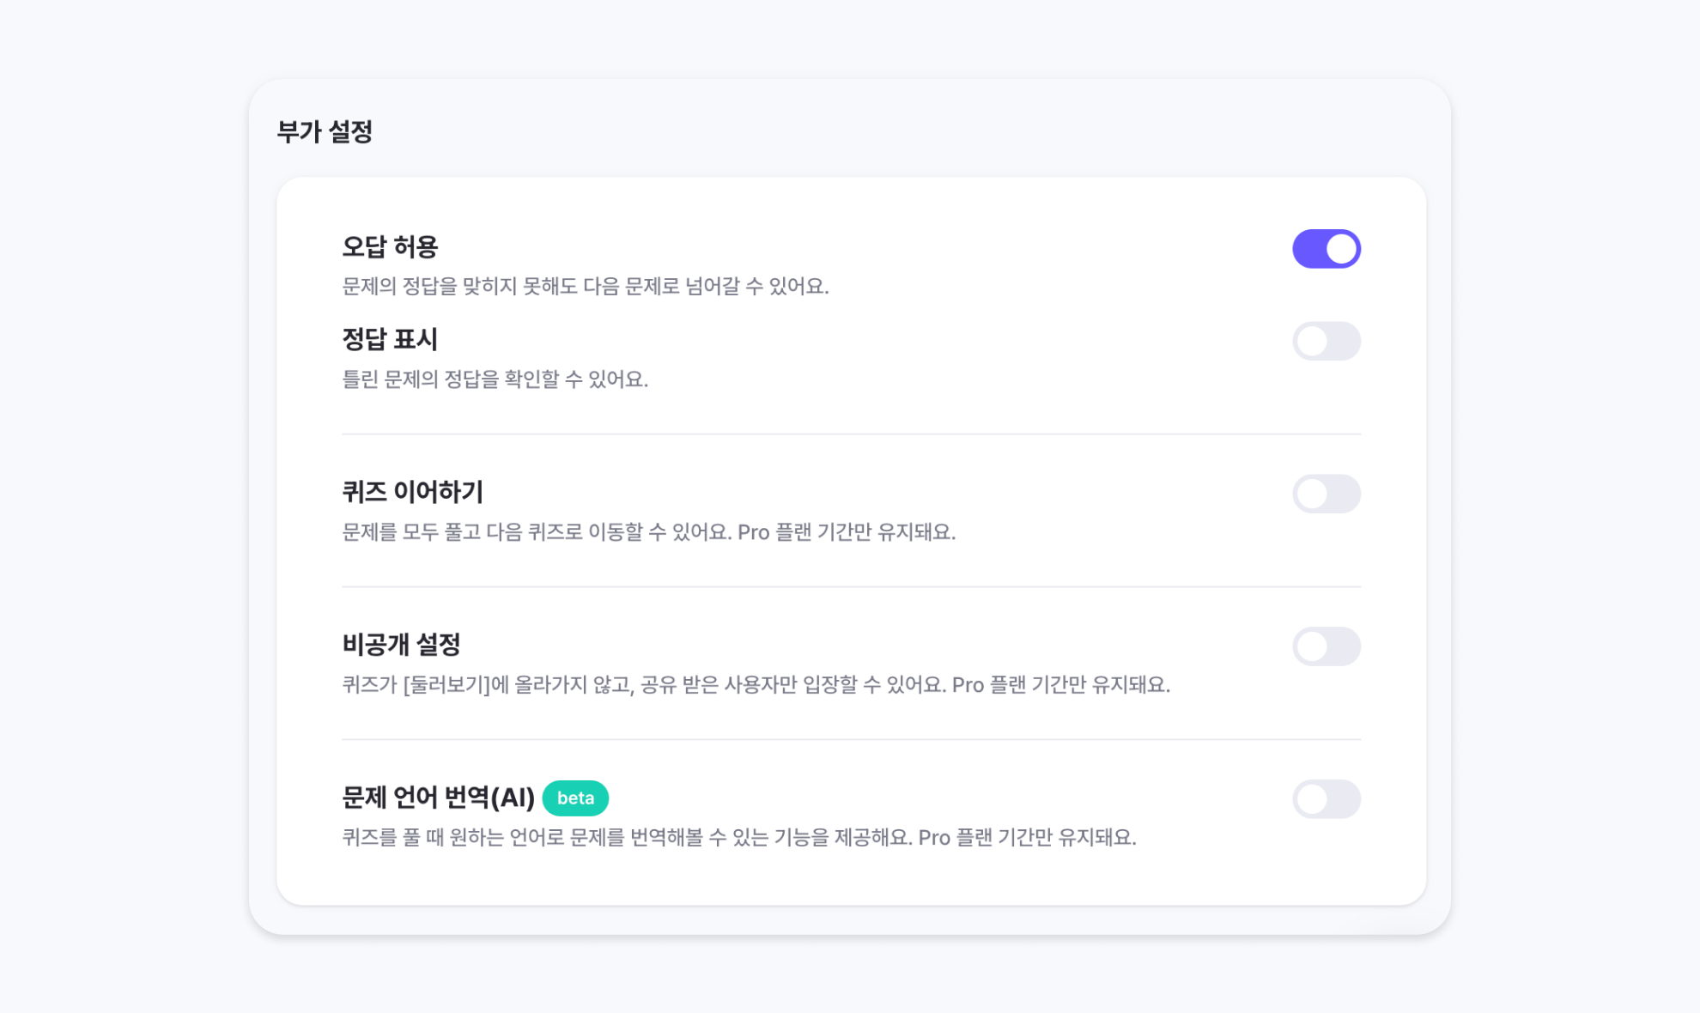
Task: Turn off the 오답 허용 switch
Action: (1327, 249)
